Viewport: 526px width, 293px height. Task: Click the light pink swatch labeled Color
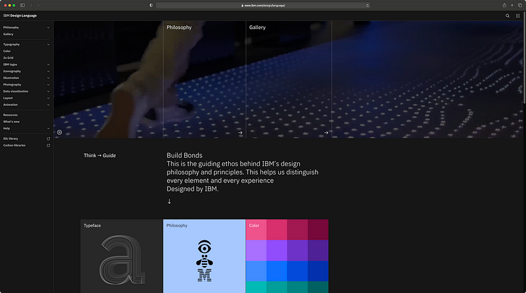pyautogui.click(x=256, y=230)
